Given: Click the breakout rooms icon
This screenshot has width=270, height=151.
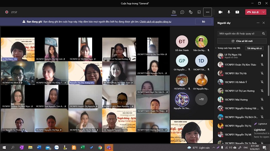Looking at the screenshot, I should (x=199, y=12).
